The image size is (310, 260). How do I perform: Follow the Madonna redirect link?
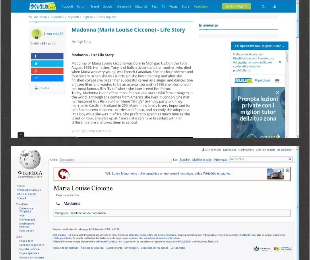pyautogui.click(x=72, y=203)
